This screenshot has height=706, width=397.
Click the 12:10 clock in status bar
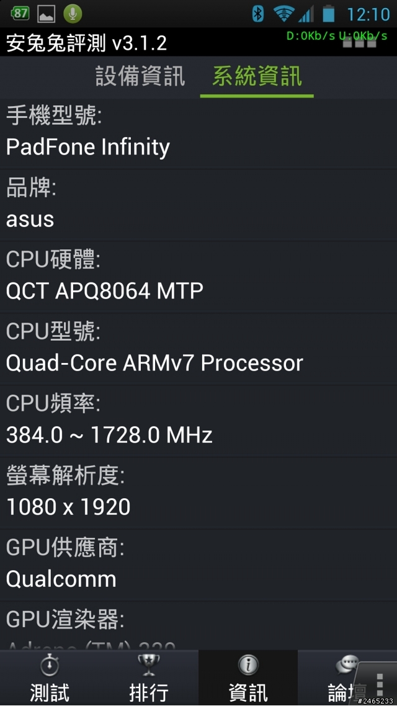368,14
